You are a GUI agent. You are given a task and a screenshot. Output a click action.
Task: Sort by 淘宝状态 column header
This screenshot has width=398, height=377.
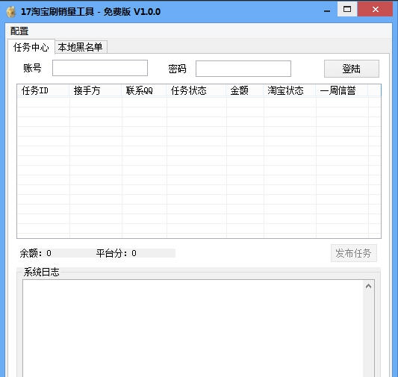point(290,90)
